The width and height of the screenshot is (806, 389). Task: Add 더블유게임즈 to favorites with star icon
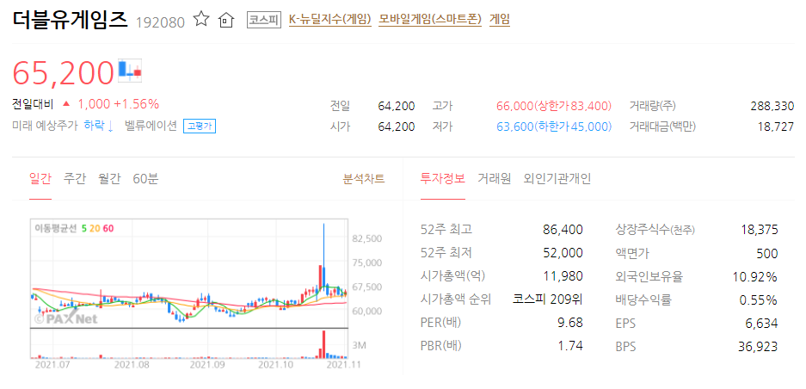201,20
